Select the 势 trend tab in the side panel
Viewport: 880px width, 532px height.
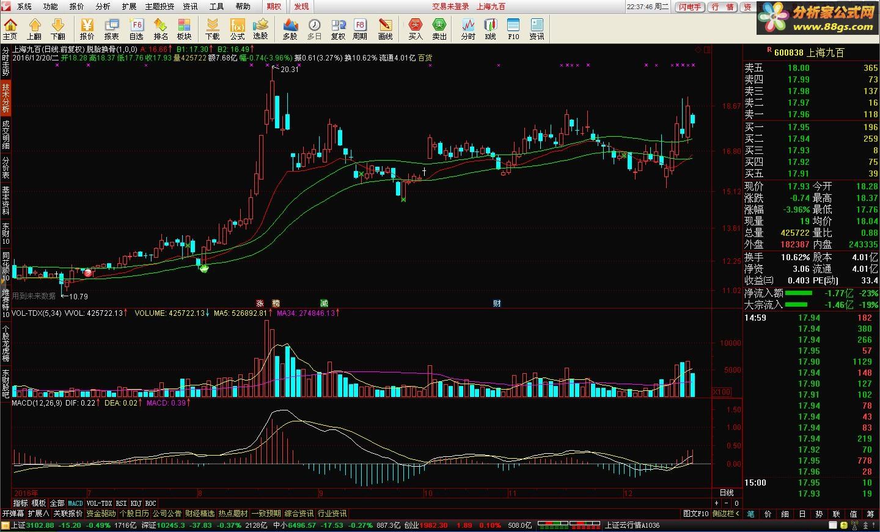point(820,514)
